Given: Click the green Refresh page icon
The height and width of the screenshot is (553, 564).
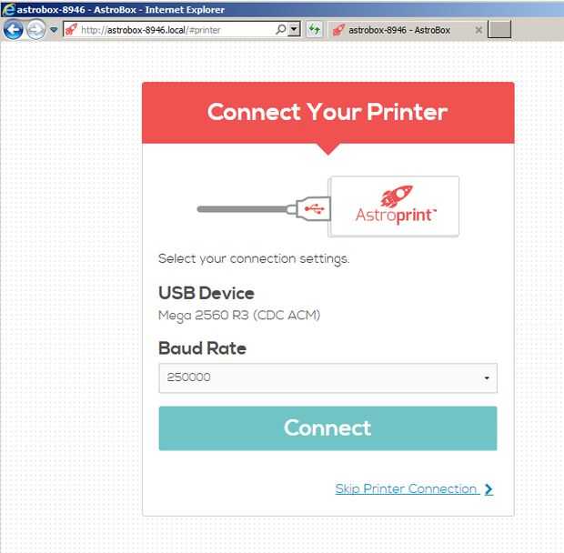Looking at the screenshot, I should coord(315,29).
